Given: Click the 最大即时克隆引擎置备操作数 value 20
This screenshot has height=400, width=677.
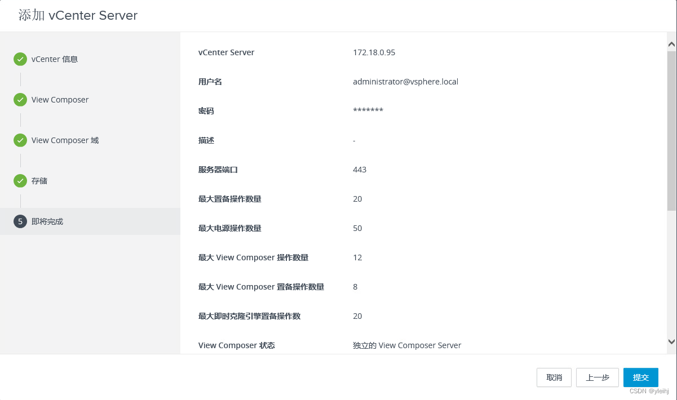Looking at the screenshot, I should [357, 316].
